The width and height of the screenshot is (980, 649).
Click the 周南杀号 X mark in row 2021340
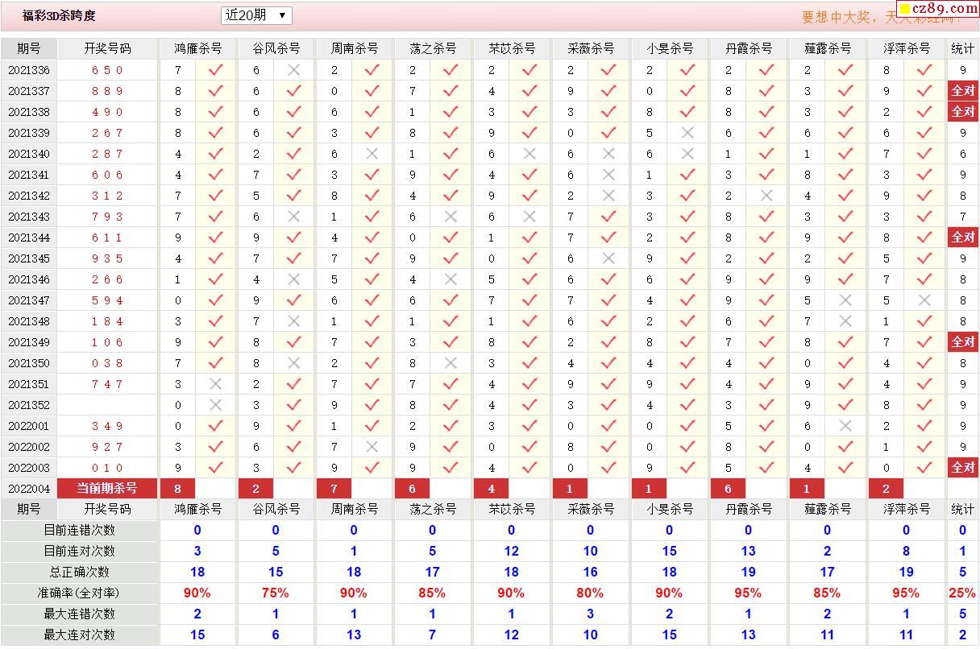372,154
